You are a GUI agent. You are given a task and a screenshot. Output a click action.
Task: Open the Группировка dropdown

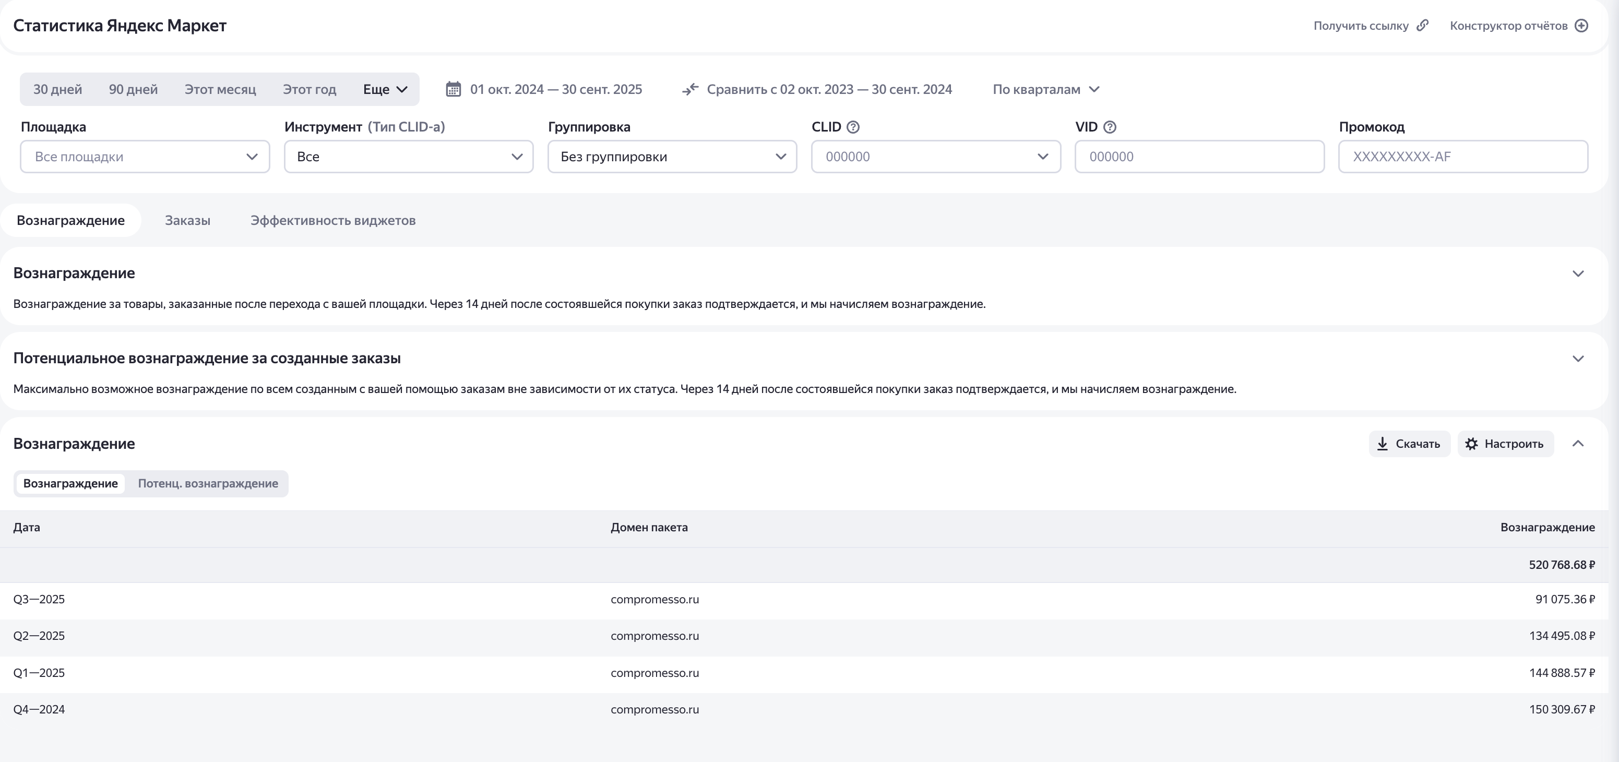672,157
